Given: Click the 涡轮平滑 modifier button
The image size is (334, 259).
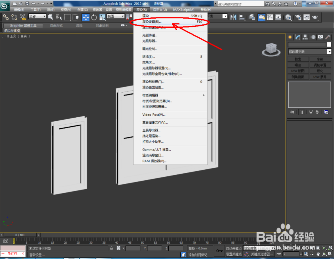Looking at the screenshot, I should 320,65.
